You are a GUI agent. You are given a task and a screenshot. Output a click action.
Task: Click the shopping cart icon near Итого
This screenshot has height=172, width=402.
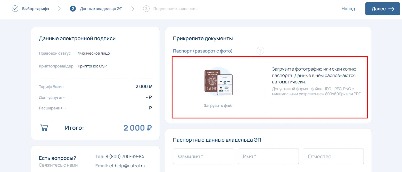[44, 128]
